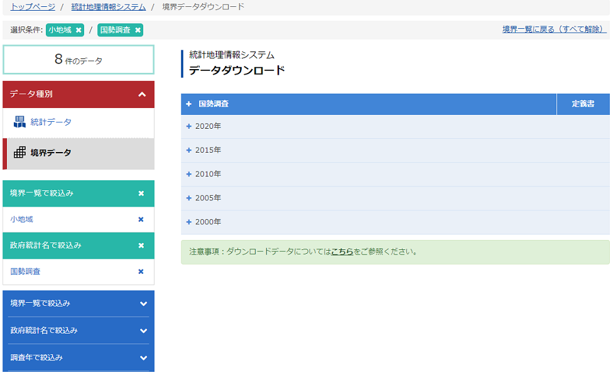This screenshot has width=613, height=375.
Task: Expand the blue 政府統計名で絞込み dropdown
Action: click(x=143, y=331)
